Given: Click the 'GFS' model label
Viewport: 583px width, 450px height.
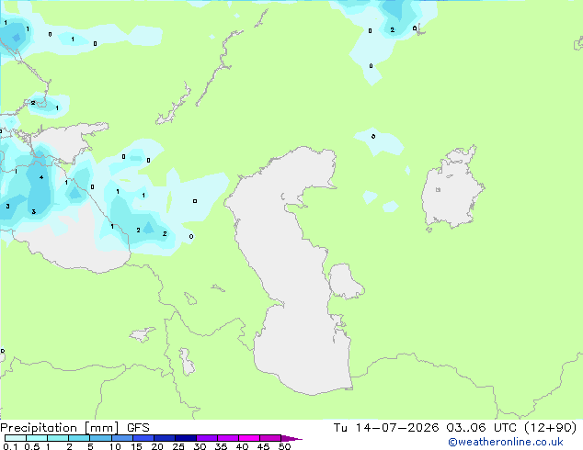Looking at the screenshot, I should [138, 428].
